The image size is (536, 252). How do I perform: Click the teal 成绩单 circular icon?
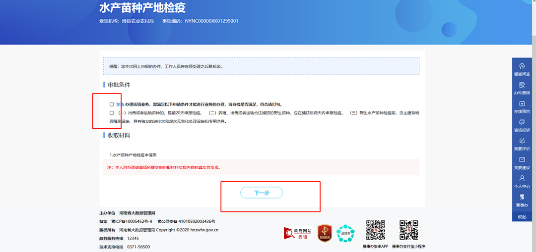tap(345, 233)
